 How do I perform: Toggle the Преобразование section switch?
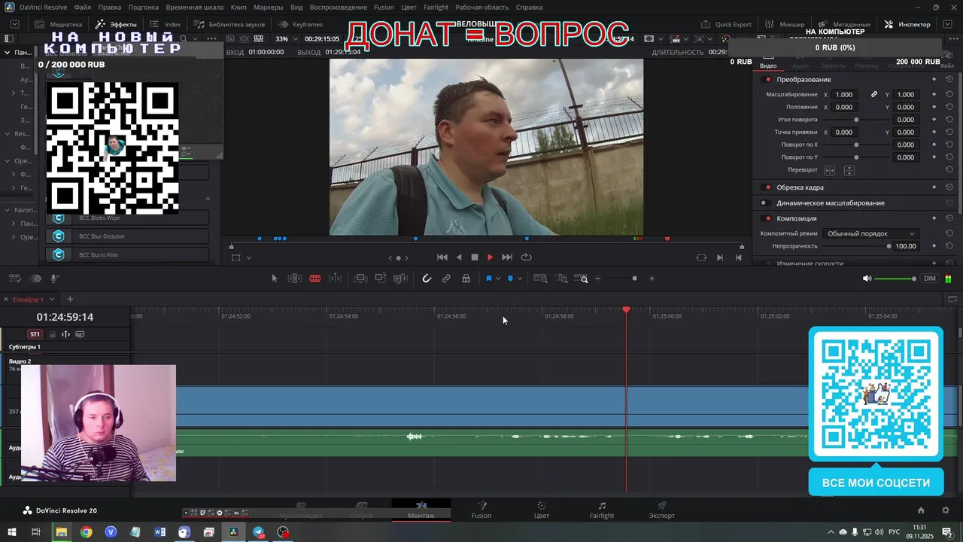(767, 80)
